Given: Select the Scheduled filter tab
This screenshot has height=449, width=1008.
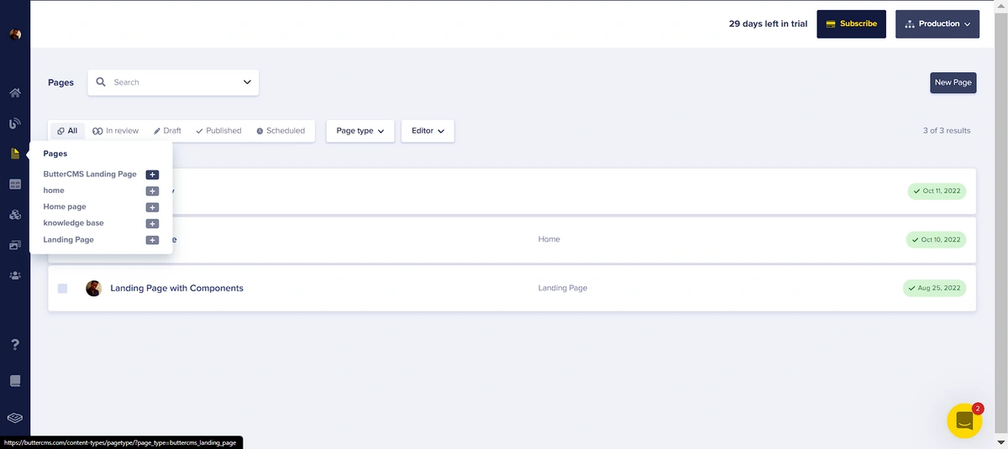Looking at the screenshot, I should tap(281, 131).
